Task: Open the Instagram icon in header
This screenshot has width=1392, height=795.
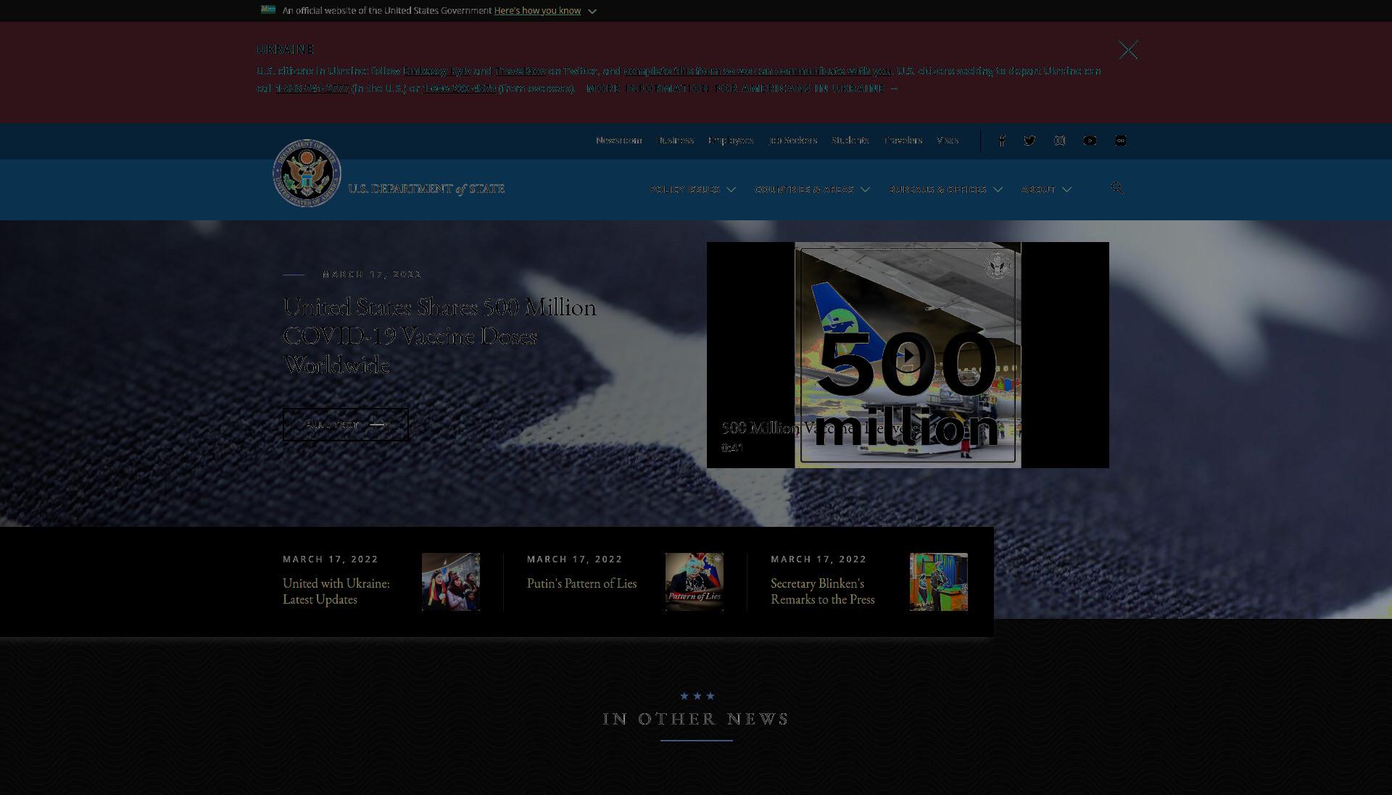Action: (x=1059, y=141)
